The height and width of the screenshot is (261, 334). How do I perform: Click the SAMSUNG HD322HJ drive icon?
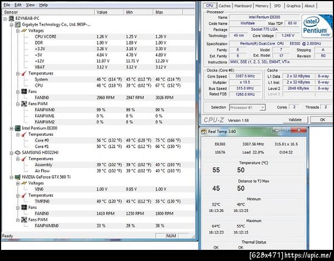click(18, 152)
